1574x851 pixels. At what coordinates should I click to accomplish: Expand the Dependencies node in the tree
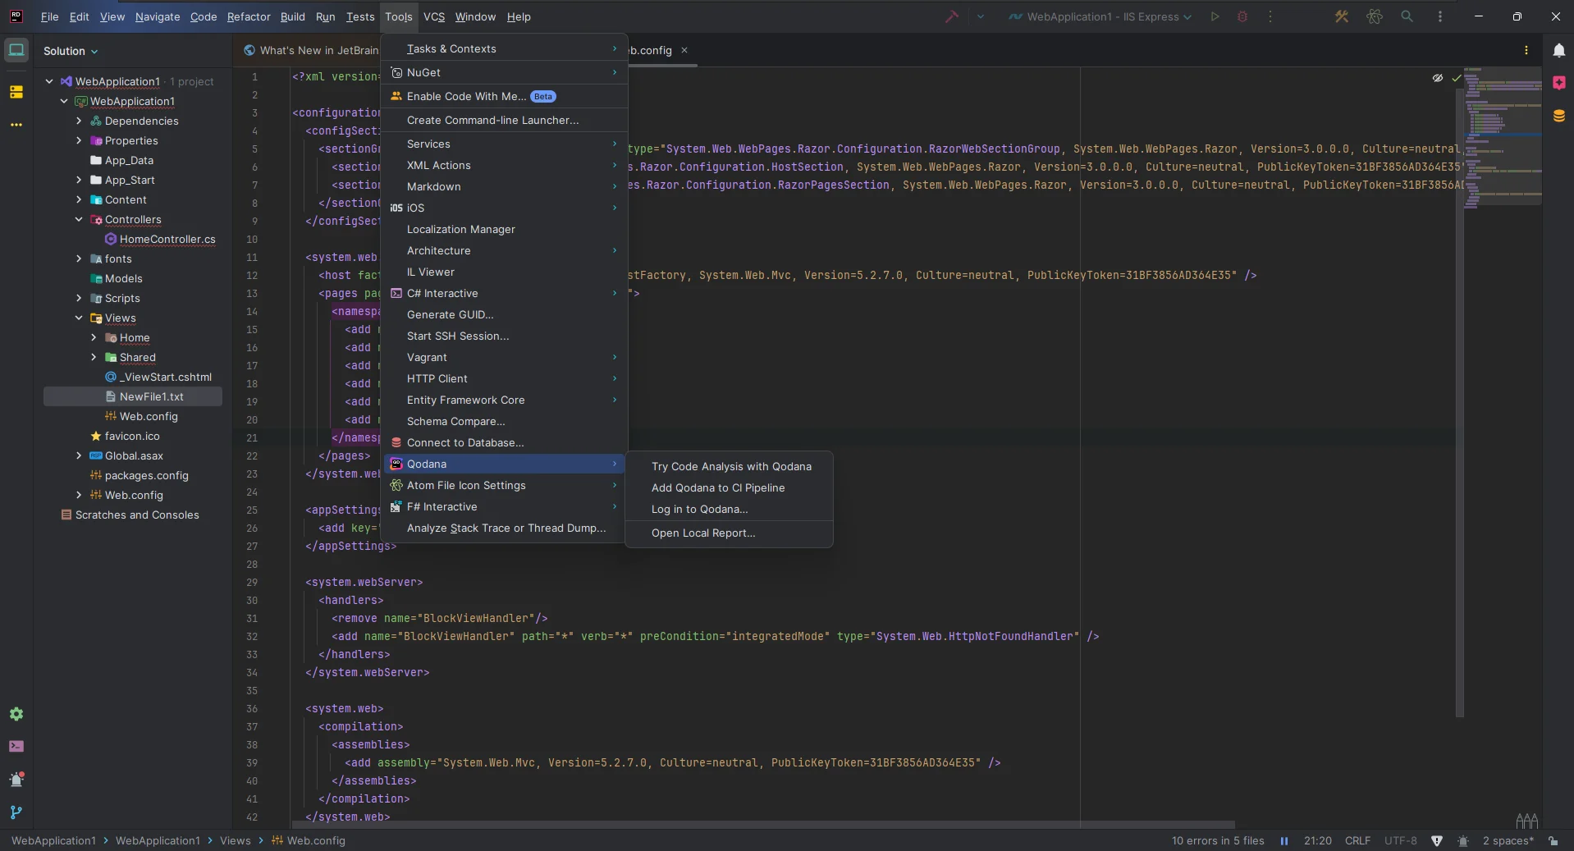pyautogui.click(x=79, y=121)
